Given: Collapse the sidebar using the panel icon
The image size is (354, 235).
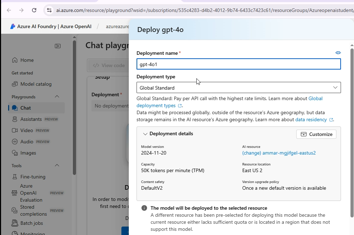Looking at the screenshot, I should tap(58, 46).
